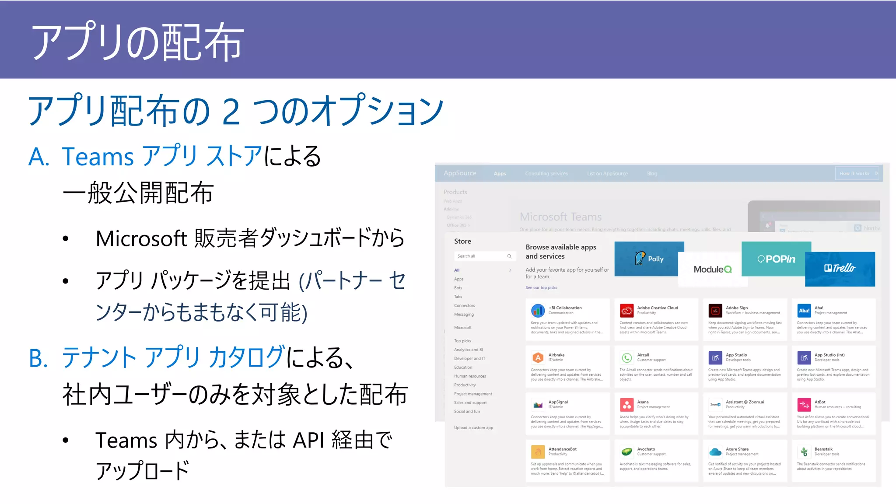The image size is (896, 504).
Task: Filter store by Bots
Action: point(458,288)
